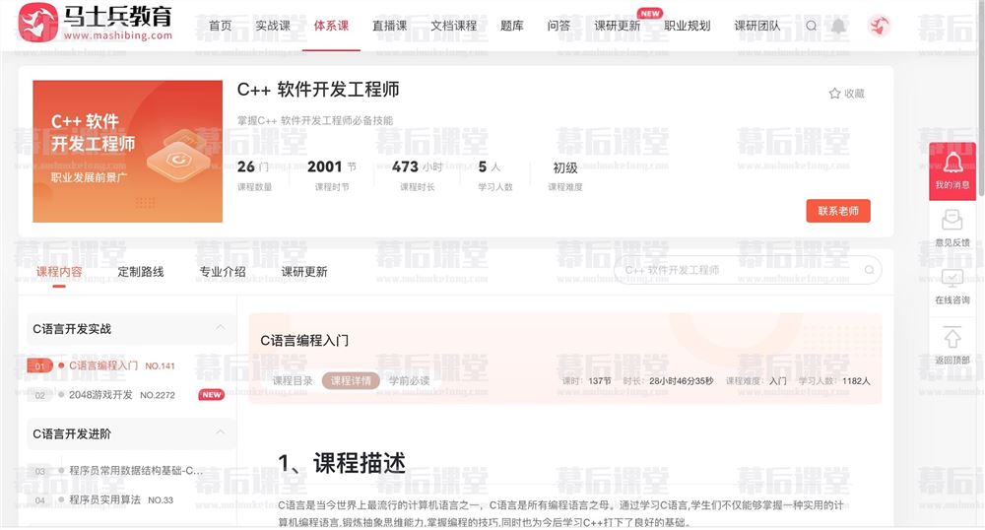
Task: Open the search magnifier in top navigation
Action: [811, 26]
